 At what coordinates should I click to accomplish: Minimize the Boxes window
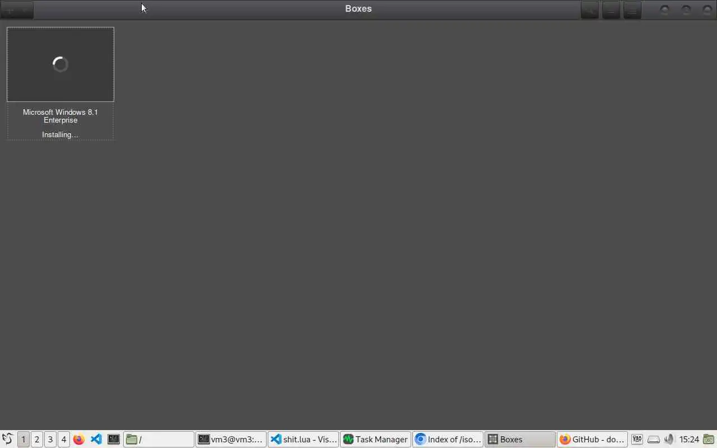[665, 10]
